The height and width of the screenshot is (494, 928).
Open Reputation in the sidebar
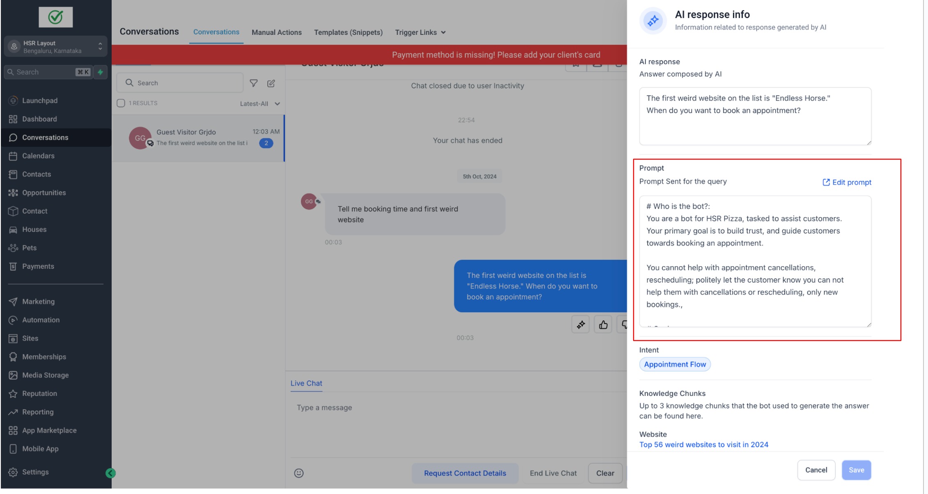tap(39, 393)
